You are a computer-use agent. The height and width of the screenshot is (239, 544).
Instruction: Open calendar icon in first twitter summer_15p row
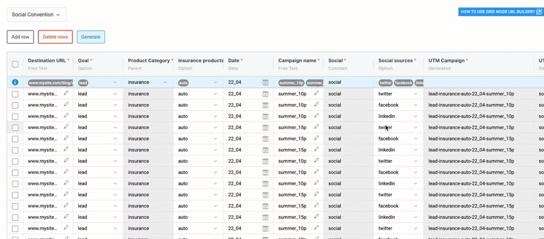click(x=266, y=127)
